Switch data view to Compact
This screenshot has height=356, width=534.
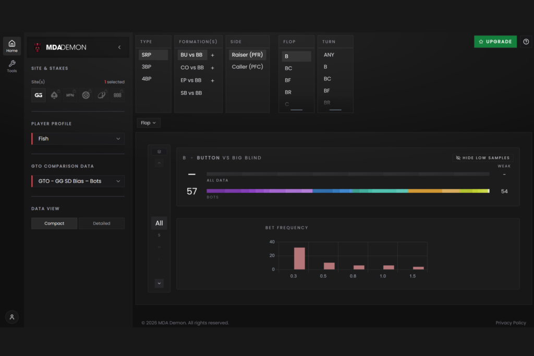[x=54, y=223]
